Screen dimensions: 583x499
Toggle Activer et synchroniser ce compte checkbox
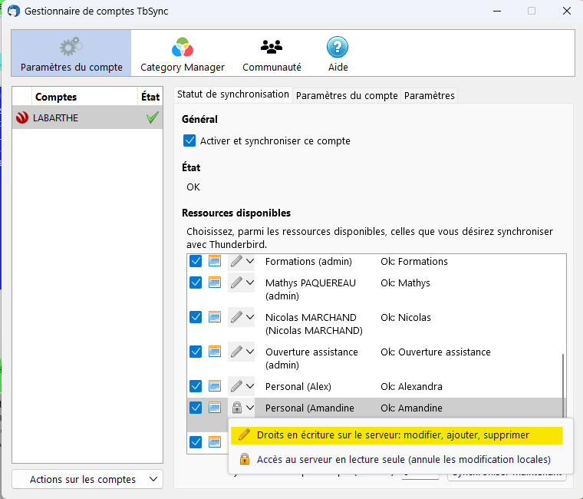(x=190, y=140)
